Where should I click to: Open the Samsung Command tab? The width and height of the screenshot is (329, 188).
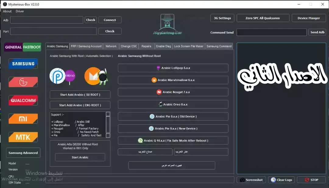click(x=219, y=46)
